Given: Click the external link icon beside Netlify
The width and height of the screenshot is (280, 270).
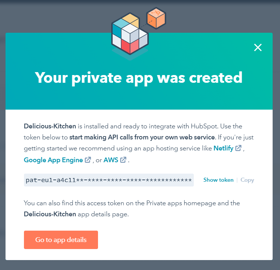Looking at the screenshot, I should pyautogui.click(x=239, y=149).
